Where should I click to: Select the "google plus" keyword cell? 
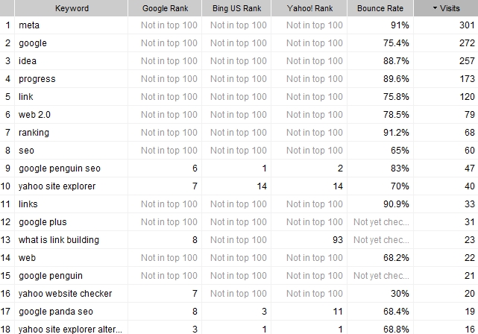pyautogui.click(x=43, y=222)
